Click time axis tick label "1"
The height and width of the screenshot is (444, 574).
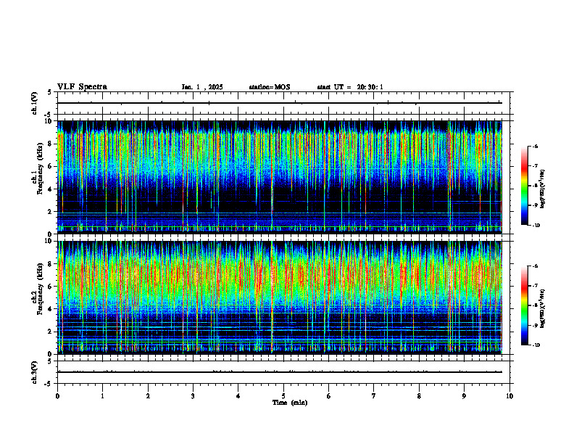coord(102,396)
